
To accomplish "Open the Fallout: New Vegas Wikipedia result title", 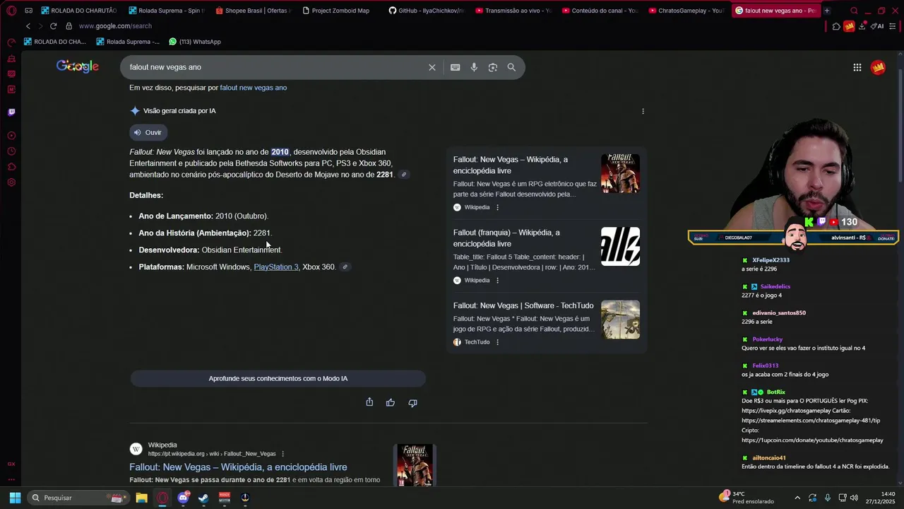I will point(238,467).
